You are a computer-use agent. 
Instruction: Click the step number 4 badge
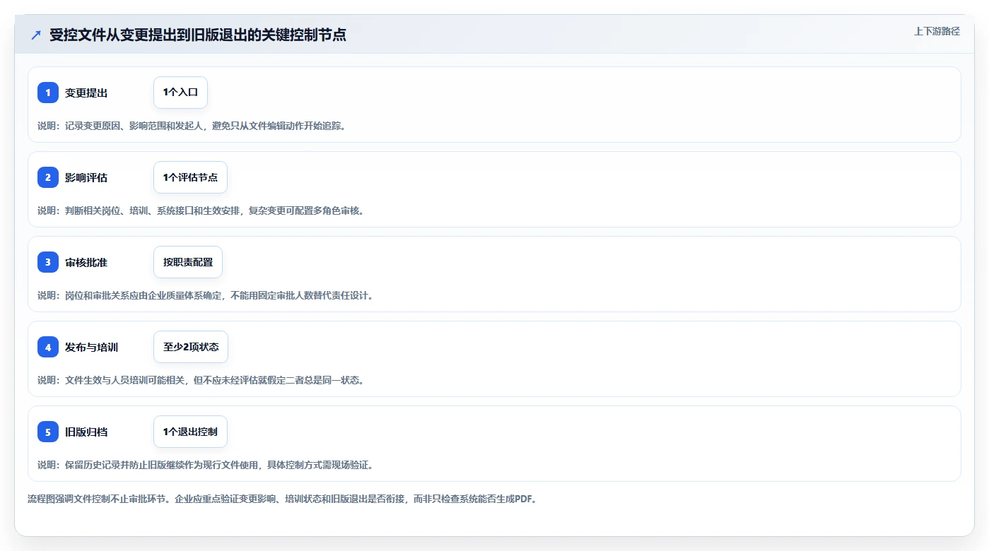[x=48, y=347]
